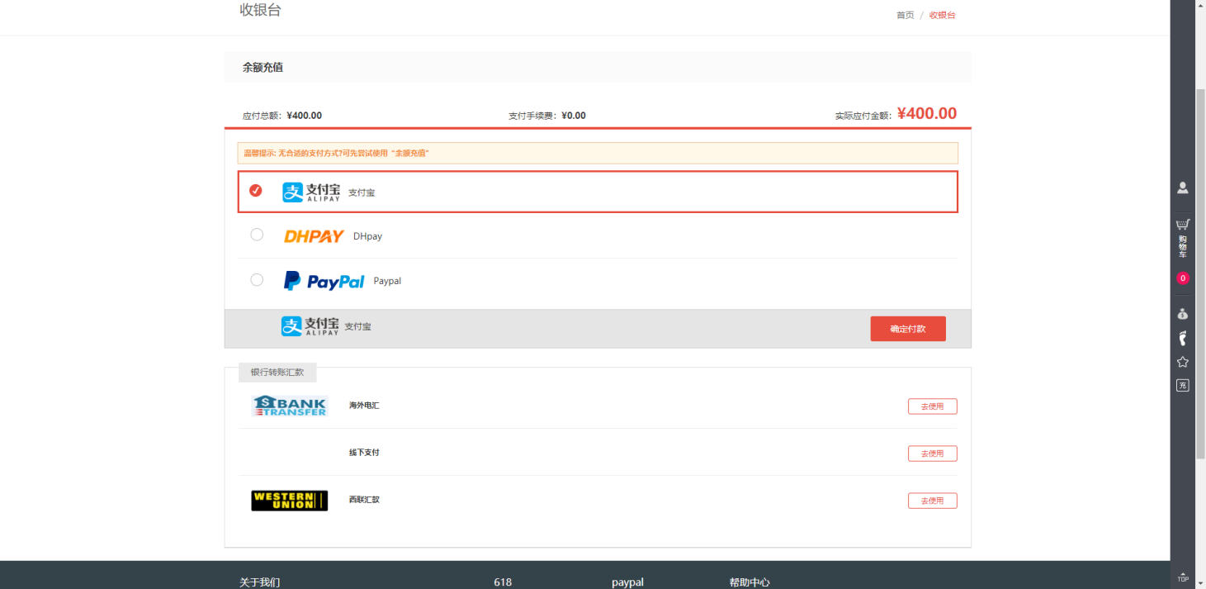Select the 支付宝 radio button
The width and height of the screenshot is (1206, 589).
256,191
